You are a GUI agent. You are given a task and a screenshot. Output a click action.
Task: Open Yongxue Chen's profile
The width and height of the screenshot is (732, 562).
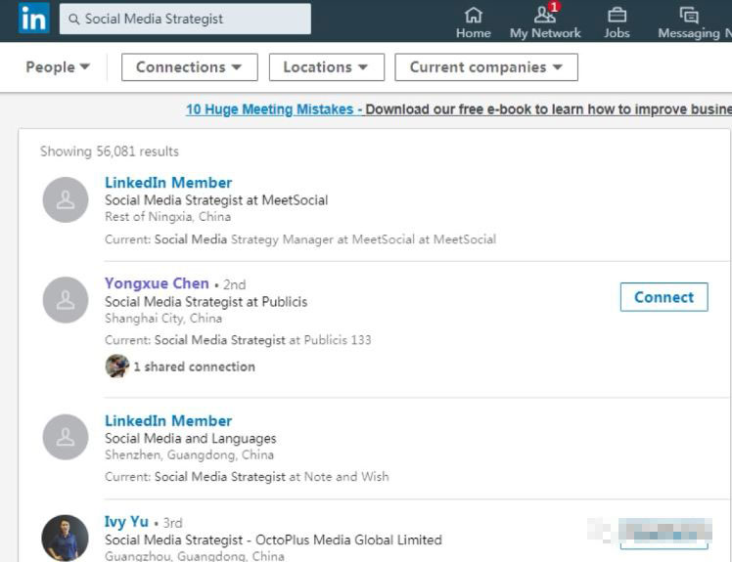click(157, 283)
